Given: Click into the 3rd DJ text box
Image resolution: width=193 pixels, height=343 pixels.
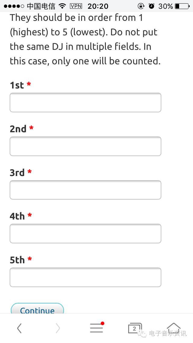Looking at the screenshot, I should 85,190.
